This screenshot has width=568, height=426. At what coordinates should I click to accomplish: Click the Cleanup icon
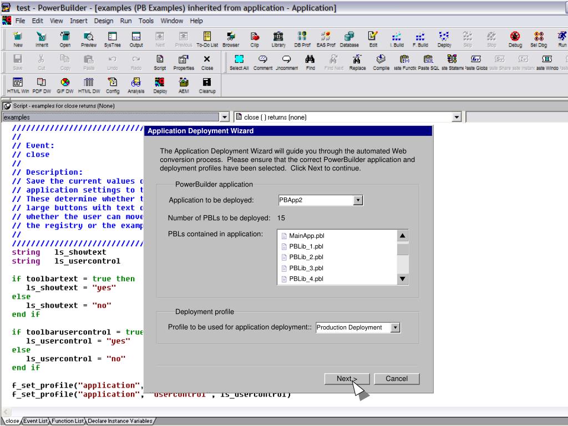click(x=207, y=86)
